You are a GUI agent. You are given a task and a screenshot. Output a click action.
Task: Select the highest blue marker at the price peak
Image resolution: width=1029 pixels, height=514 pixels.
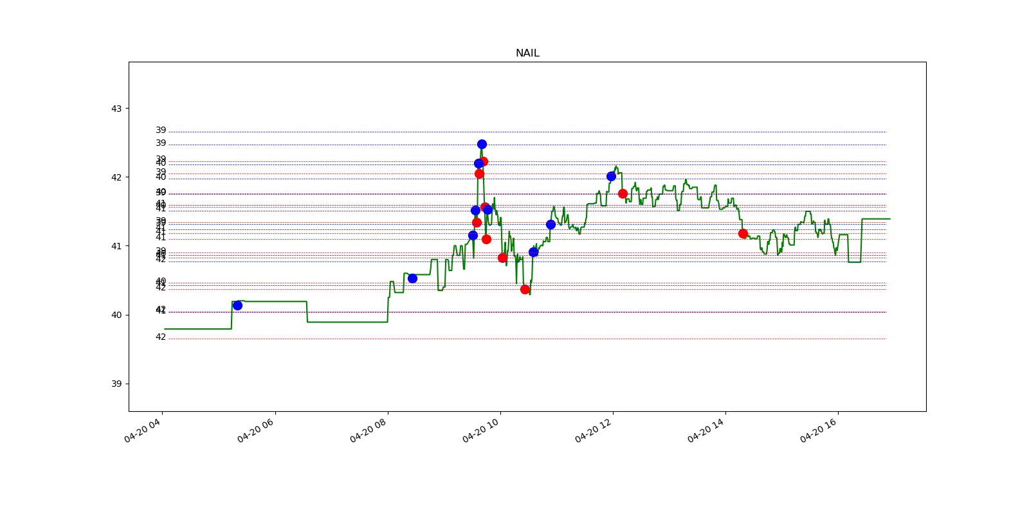tap(482, 144)
